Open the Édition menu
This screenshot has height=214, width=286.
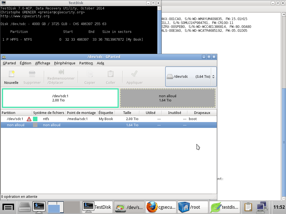click(x=25, y=63)
